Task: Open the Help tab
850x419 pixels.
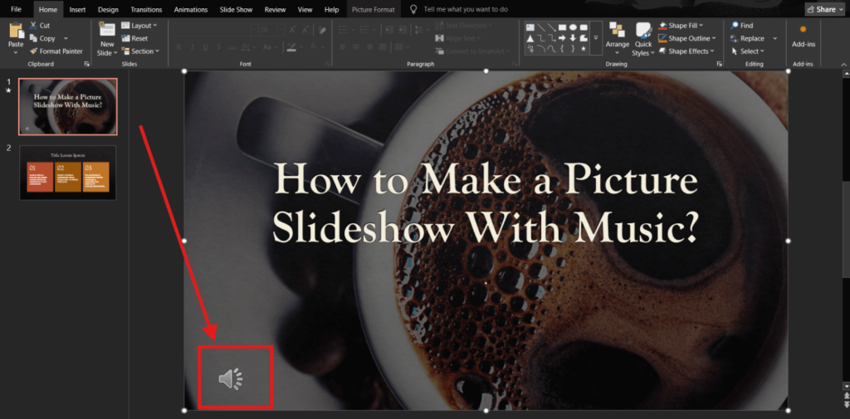Action: 331,9
